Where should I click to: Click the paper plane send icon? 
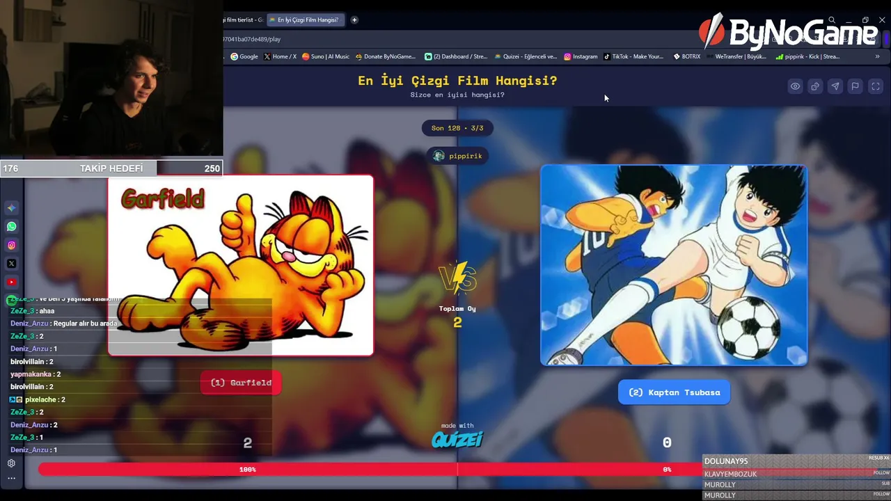835,86
